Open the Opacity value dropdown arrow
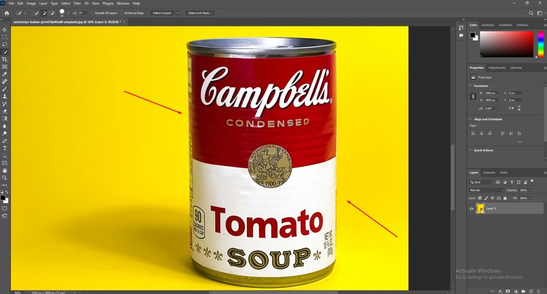This screenshot has width=547, height=294. pos(531,190)
